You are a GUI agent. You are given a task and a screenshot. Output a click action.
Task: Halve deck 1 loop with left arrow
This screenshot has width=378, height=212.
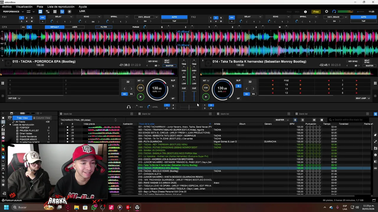point(124,89)
